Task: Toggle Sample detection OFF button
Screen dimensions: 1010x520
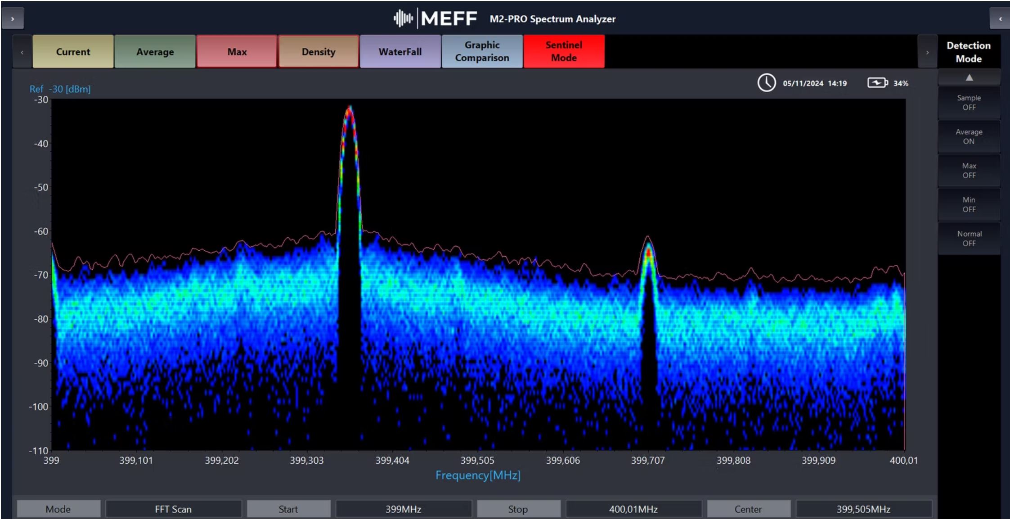Action: click(969, 103)
